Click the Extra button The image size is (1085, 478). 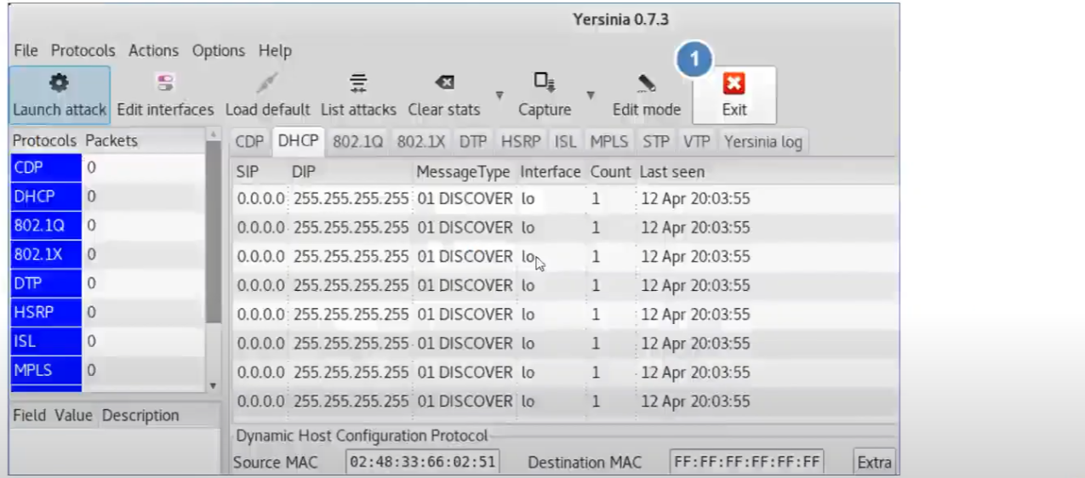tap(874, 462)
